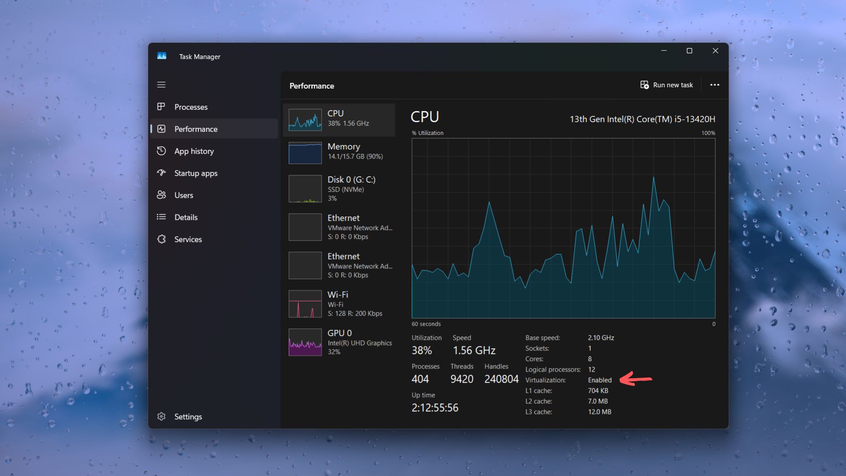The height and width of the screenshot is (476, 846).
Task: Maximize the Task Manager window
Action: pos(690,51)
